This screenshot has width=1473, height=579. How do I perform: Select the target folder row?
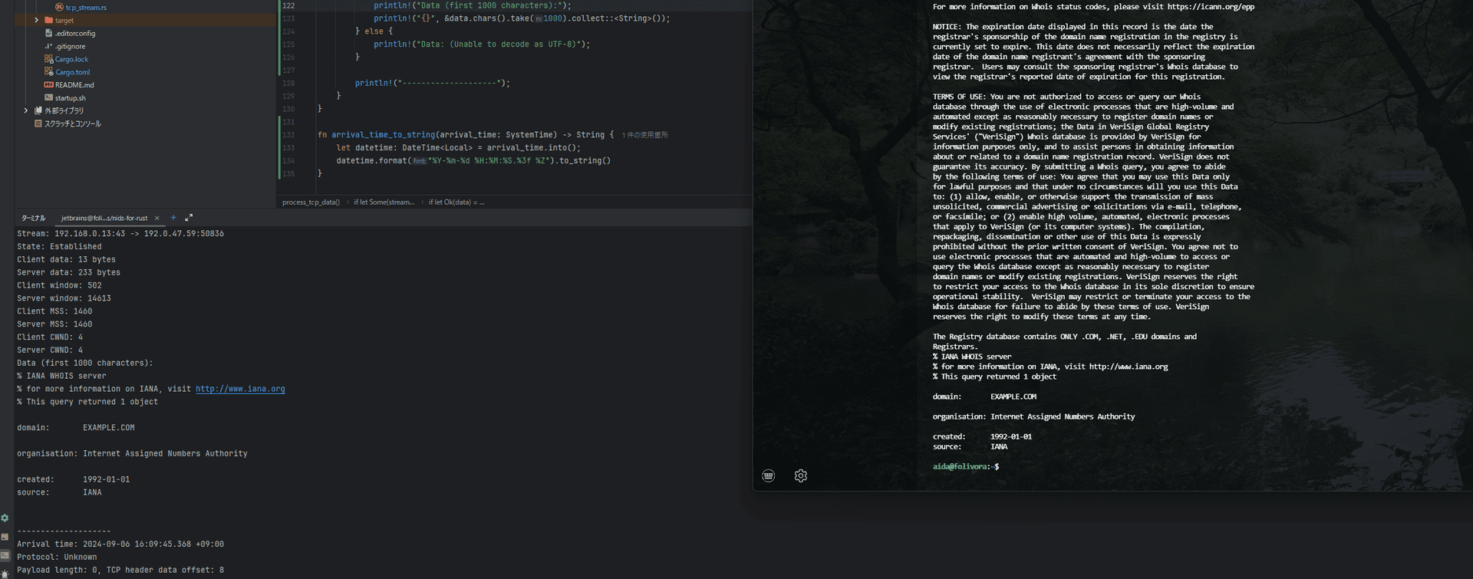click(144, 20)
